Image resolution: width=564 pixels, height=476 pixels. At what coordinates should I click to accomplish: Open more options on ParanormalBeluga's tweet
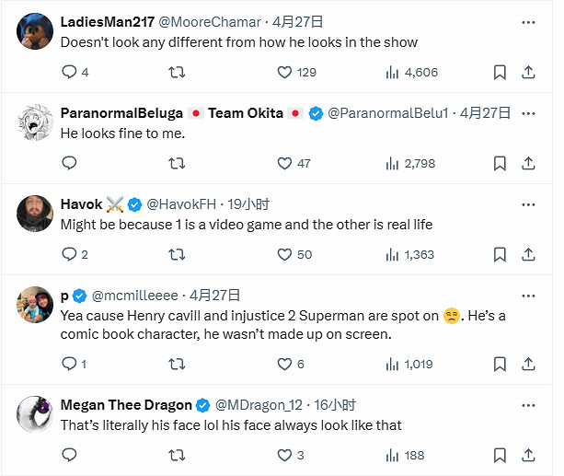coord(528,112)
